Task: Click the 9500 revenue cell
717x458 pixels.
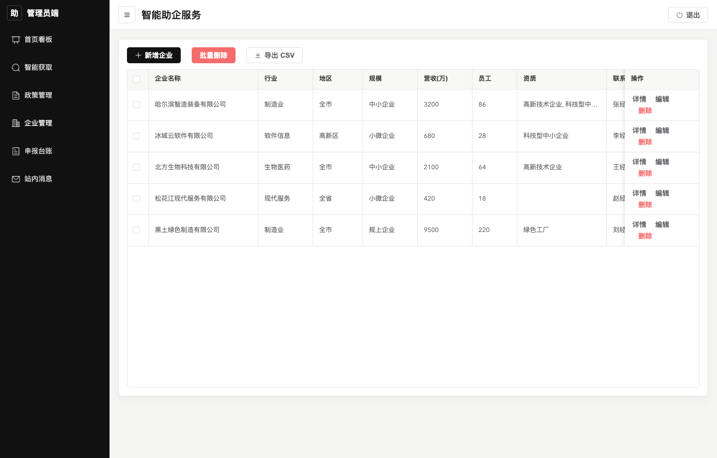Action: (x=445, y=230)
